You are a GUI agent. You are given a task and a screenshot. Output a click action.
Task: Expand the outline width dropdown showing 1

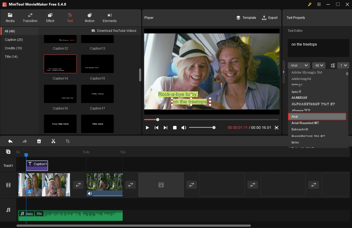[x=343, y=65]
